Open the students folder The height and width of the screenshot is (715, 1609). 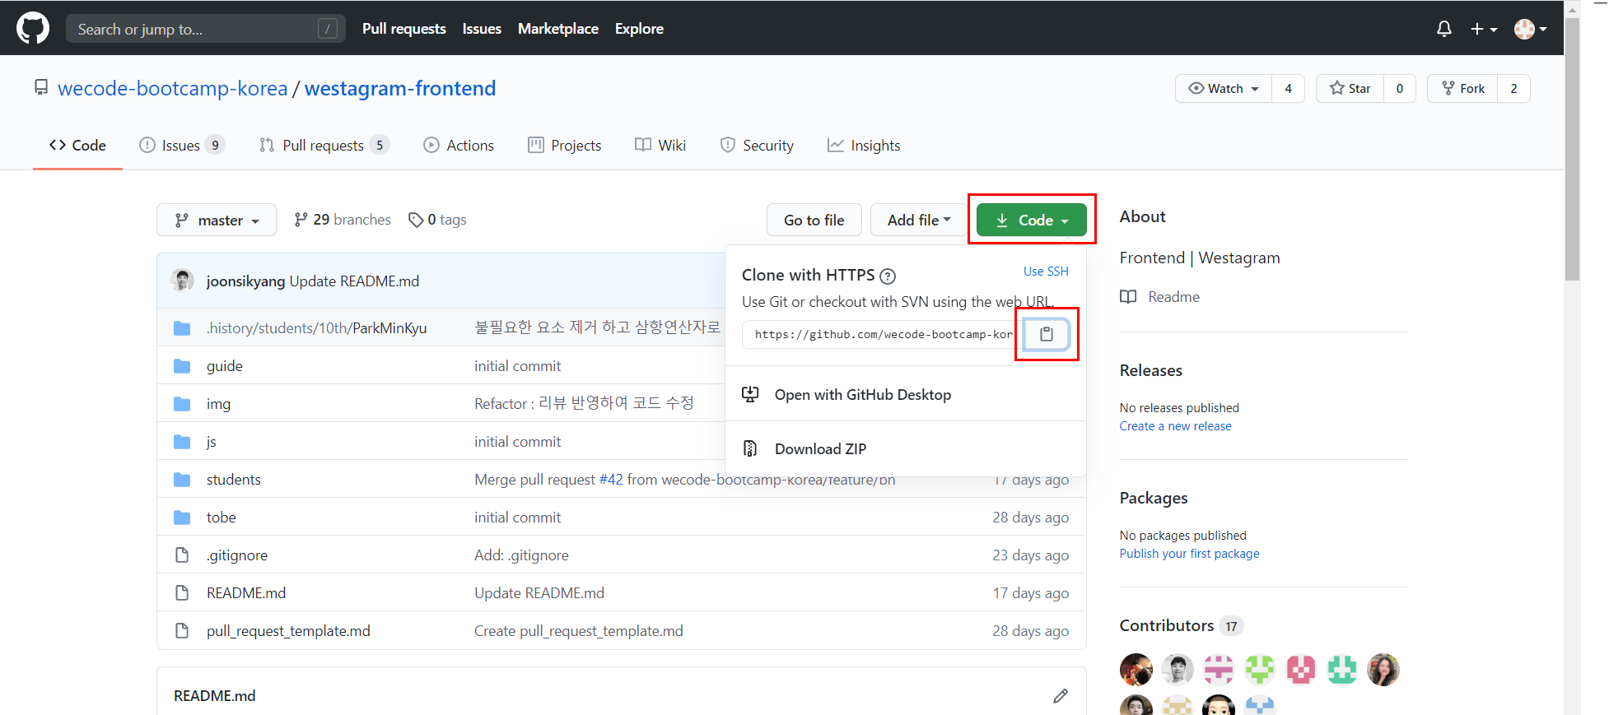[x=234, y=480]
